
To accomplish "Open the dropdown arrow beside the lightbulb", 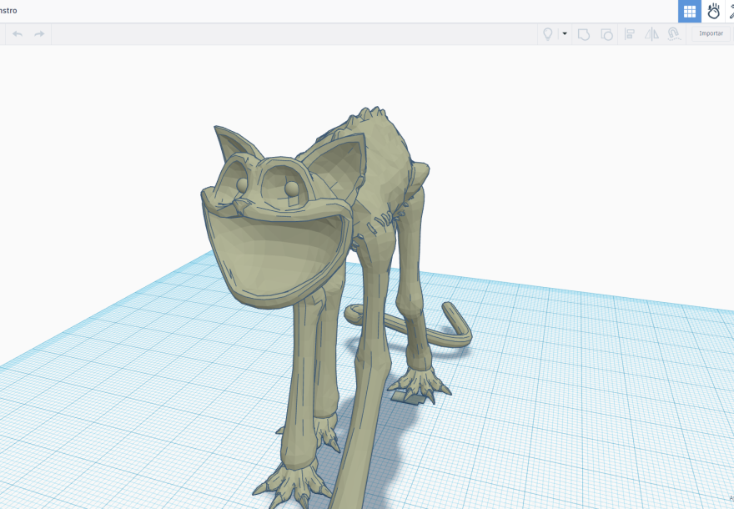I will click(565, 33).
